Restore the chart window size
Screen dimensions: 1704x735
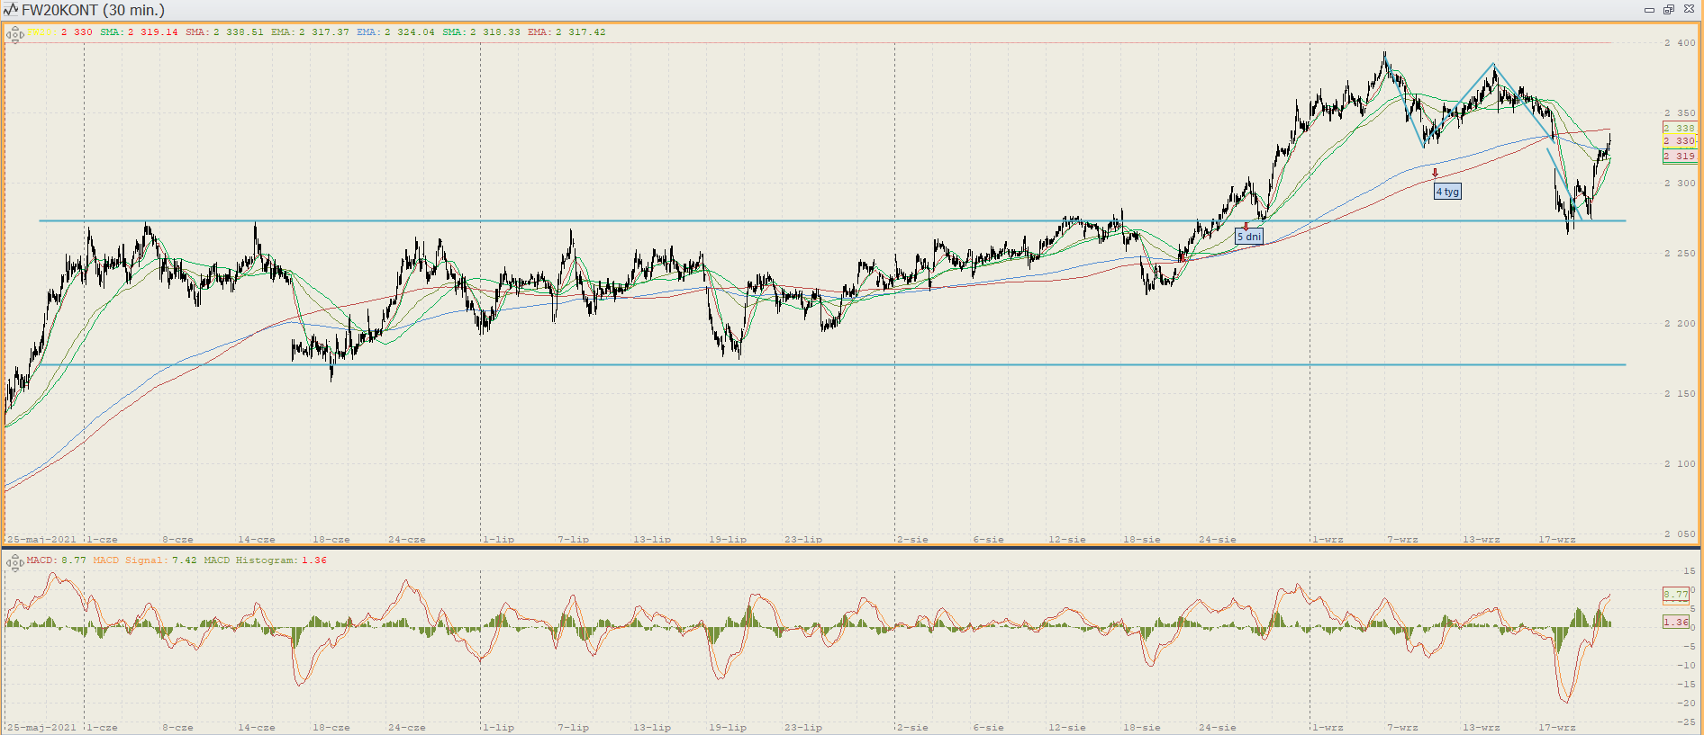click(1669, 10)
